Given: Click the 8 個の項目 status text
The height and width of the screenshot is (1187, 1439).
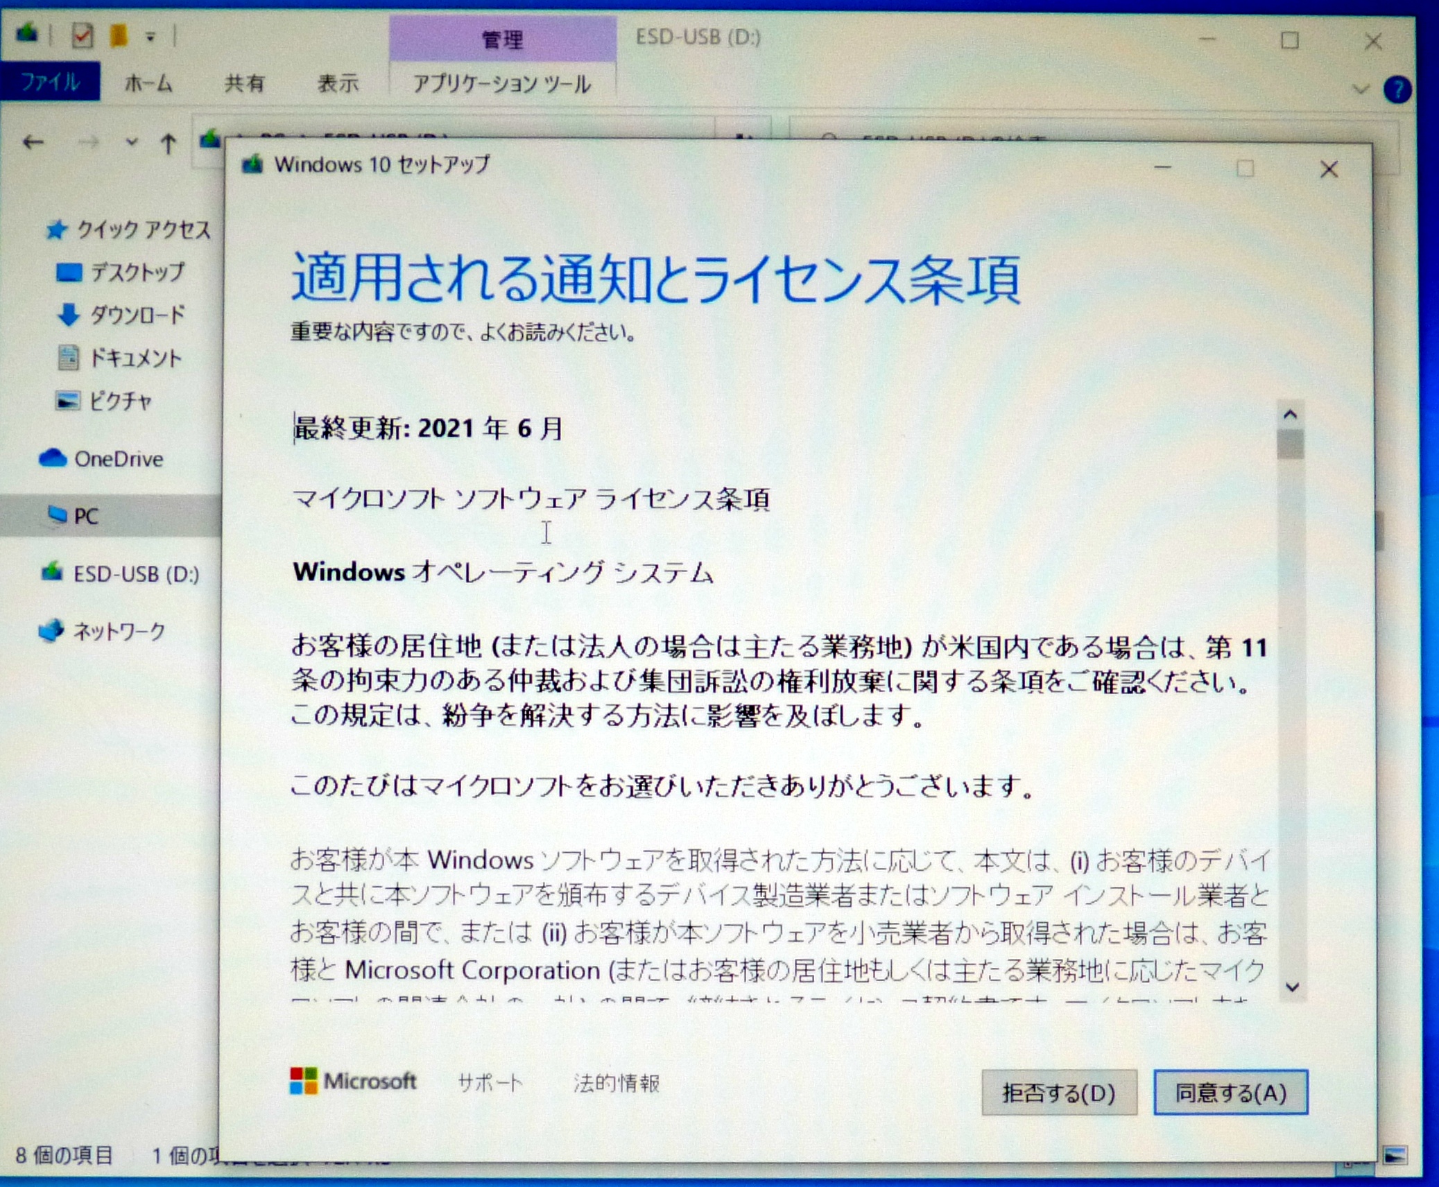Looking at the screenshot, I should click(x=64, y=1155).
